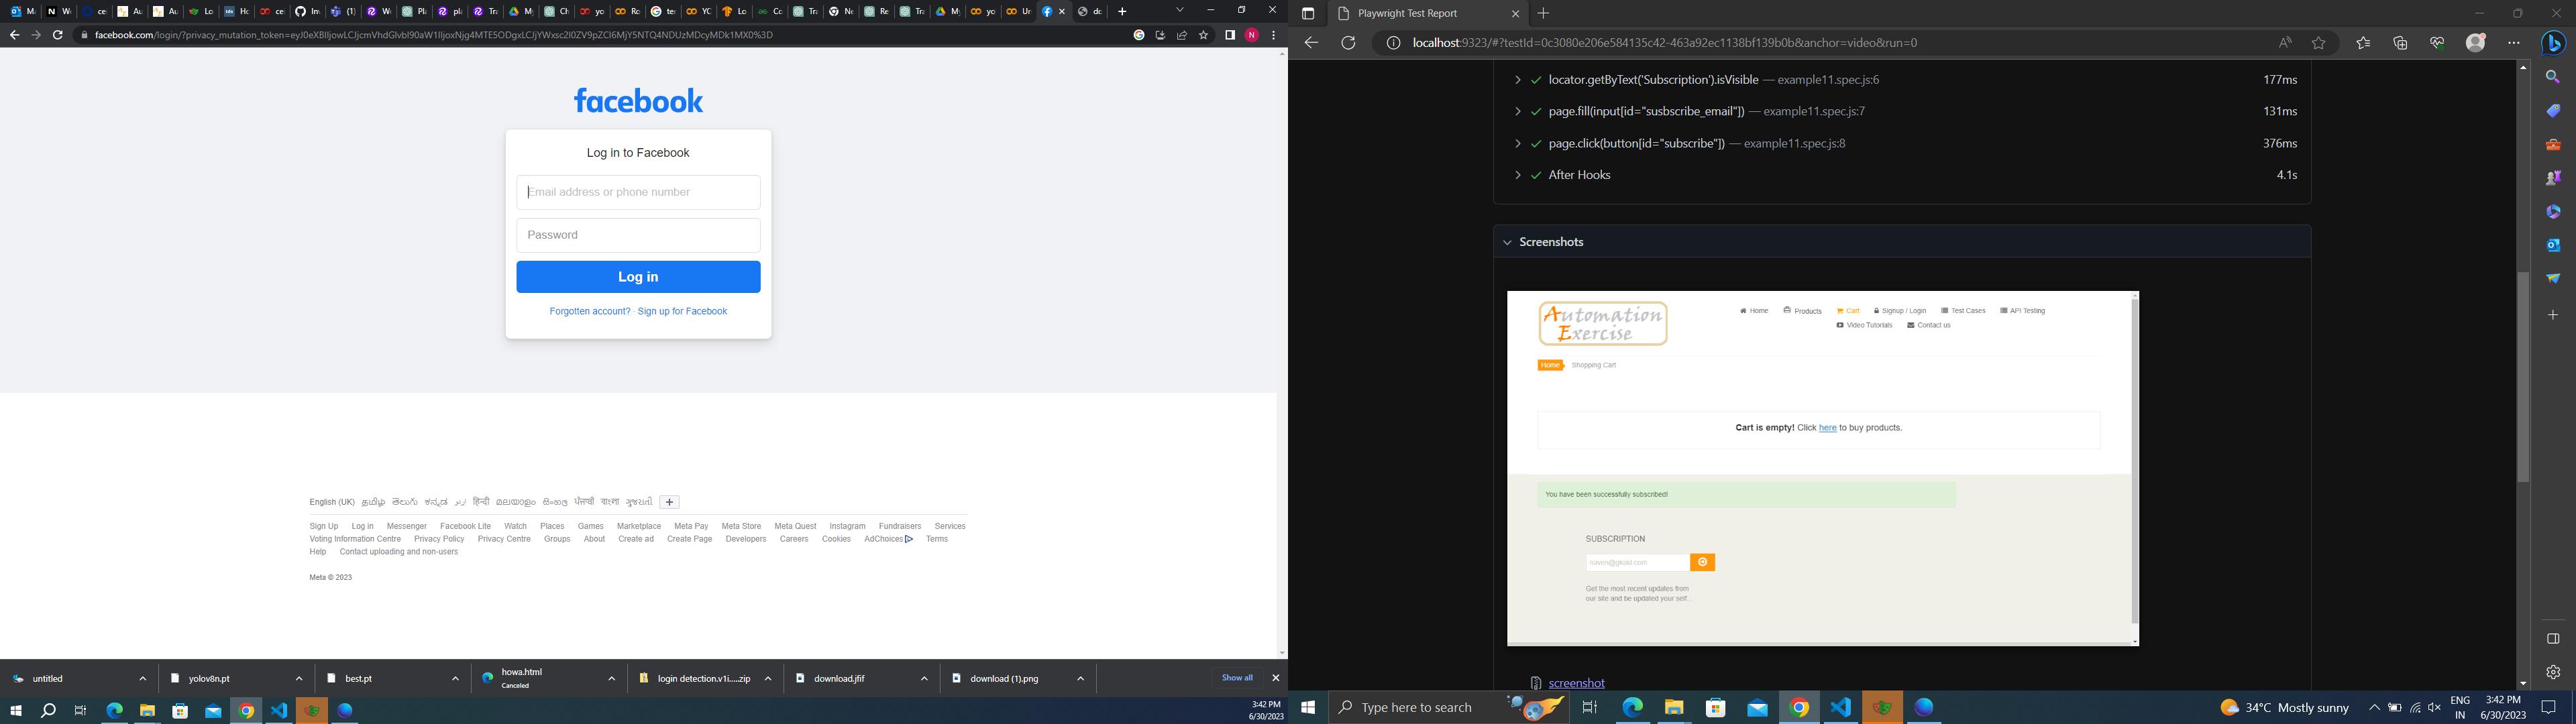Click the Marketplace footer link

click(x=639, y=526)
